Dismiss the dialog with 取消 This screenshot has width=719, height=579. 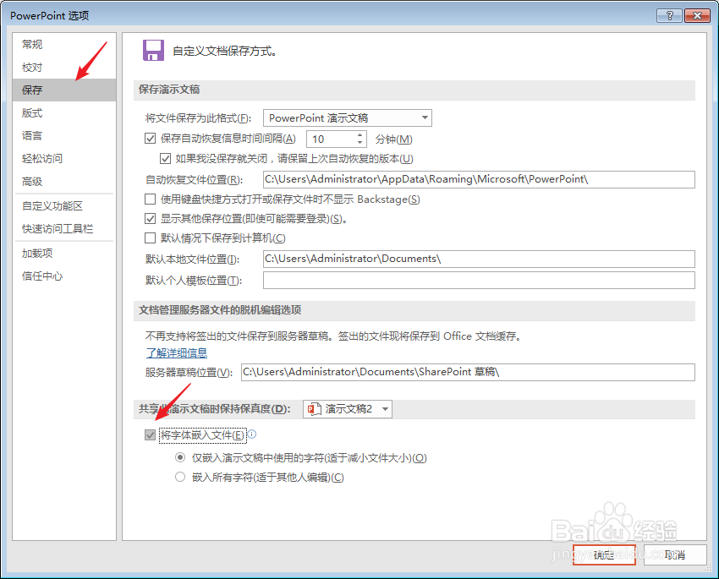point(676,554)
